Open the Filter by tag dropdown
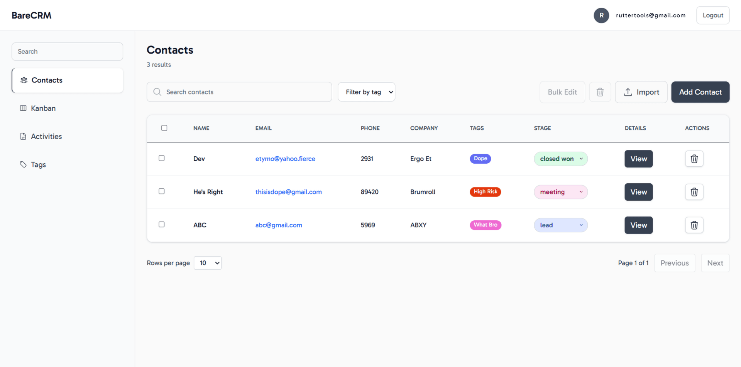The width and height of the screenshot is (741, 367). pos(366,92)
